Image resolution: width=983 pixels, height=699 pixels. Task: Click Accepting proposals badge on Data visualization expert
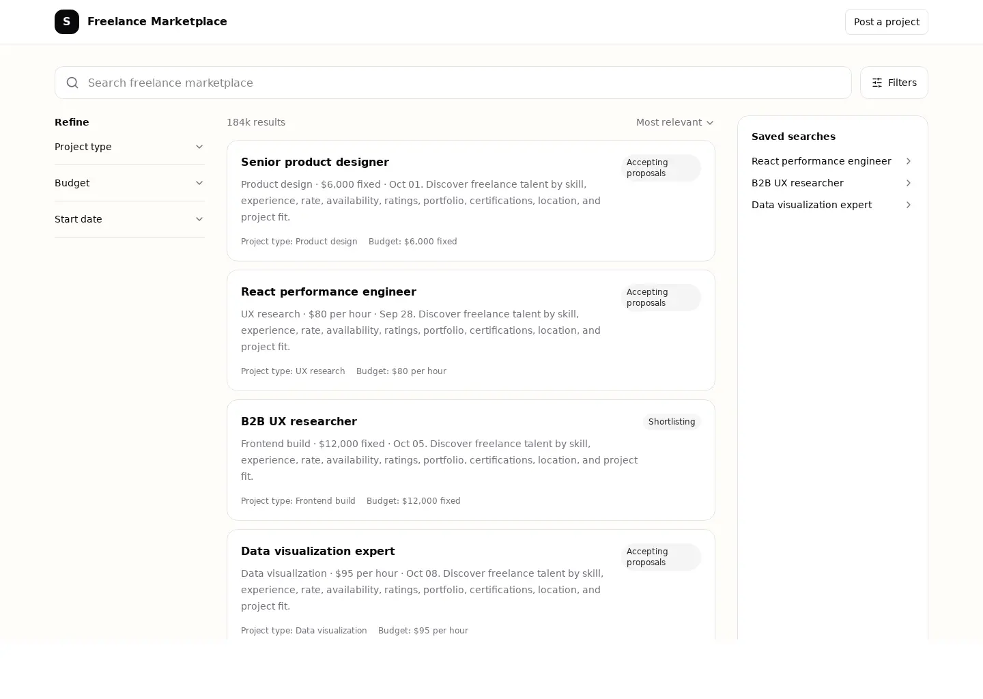(661, 557)
